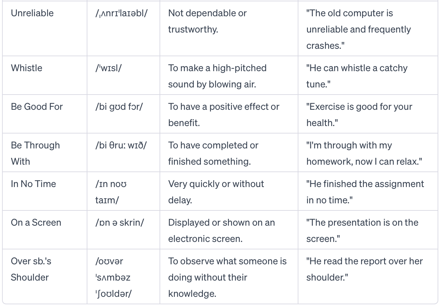Click the "old computer is unreliable" example sentence
This screenshot has height=307, width=441.
(x=358, y=29)
